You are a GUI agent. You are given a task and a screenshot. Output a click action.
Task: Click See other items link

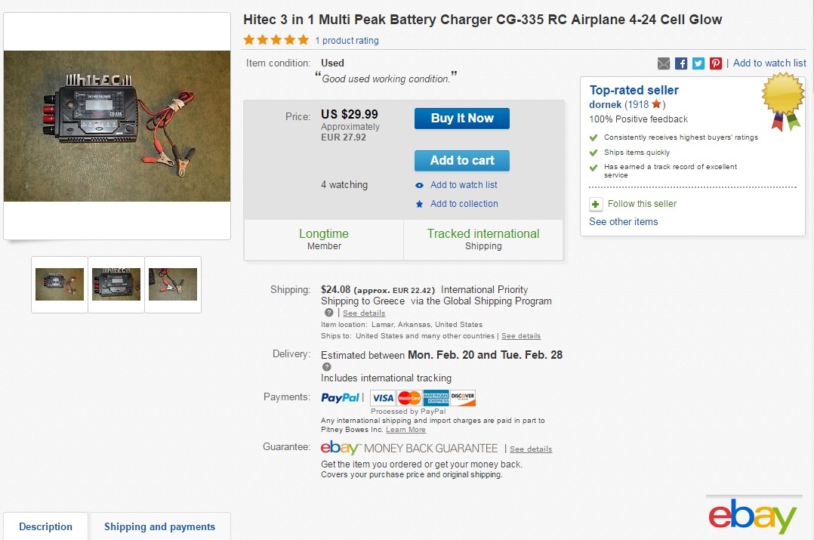(x=623, y=221)
